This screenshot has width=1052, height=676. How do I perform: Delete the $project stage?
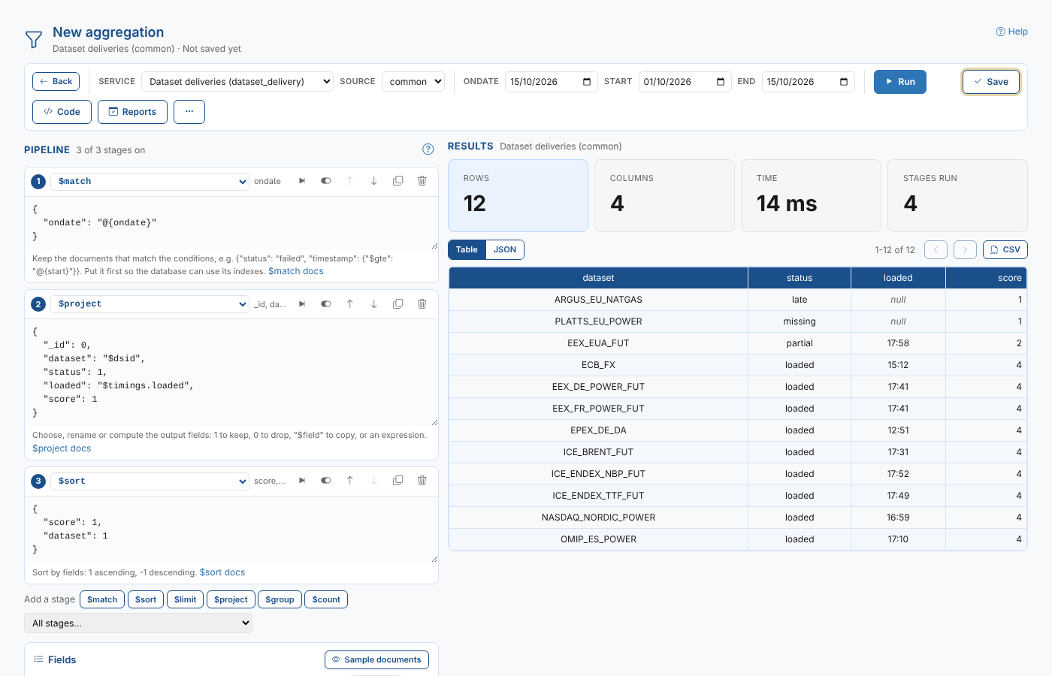click(422, 304)
